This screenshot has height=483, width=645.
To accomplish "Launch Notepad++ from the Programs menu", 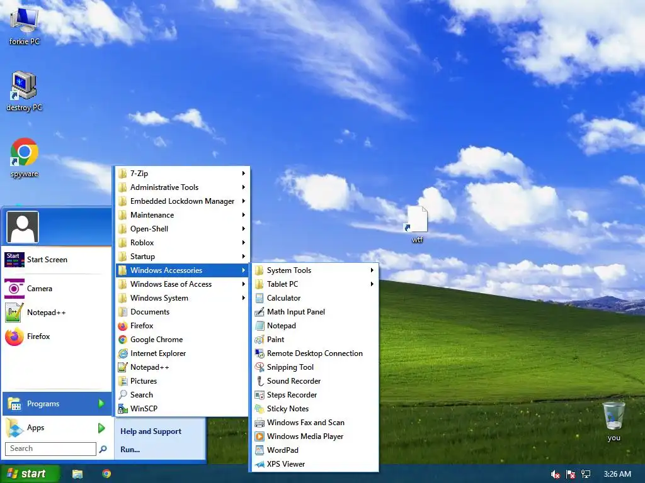I will click(182, 367).
